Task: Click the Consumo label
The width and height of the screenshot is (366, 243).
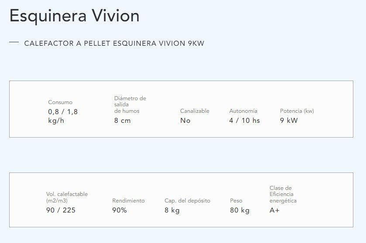Action: coord(60,102)
